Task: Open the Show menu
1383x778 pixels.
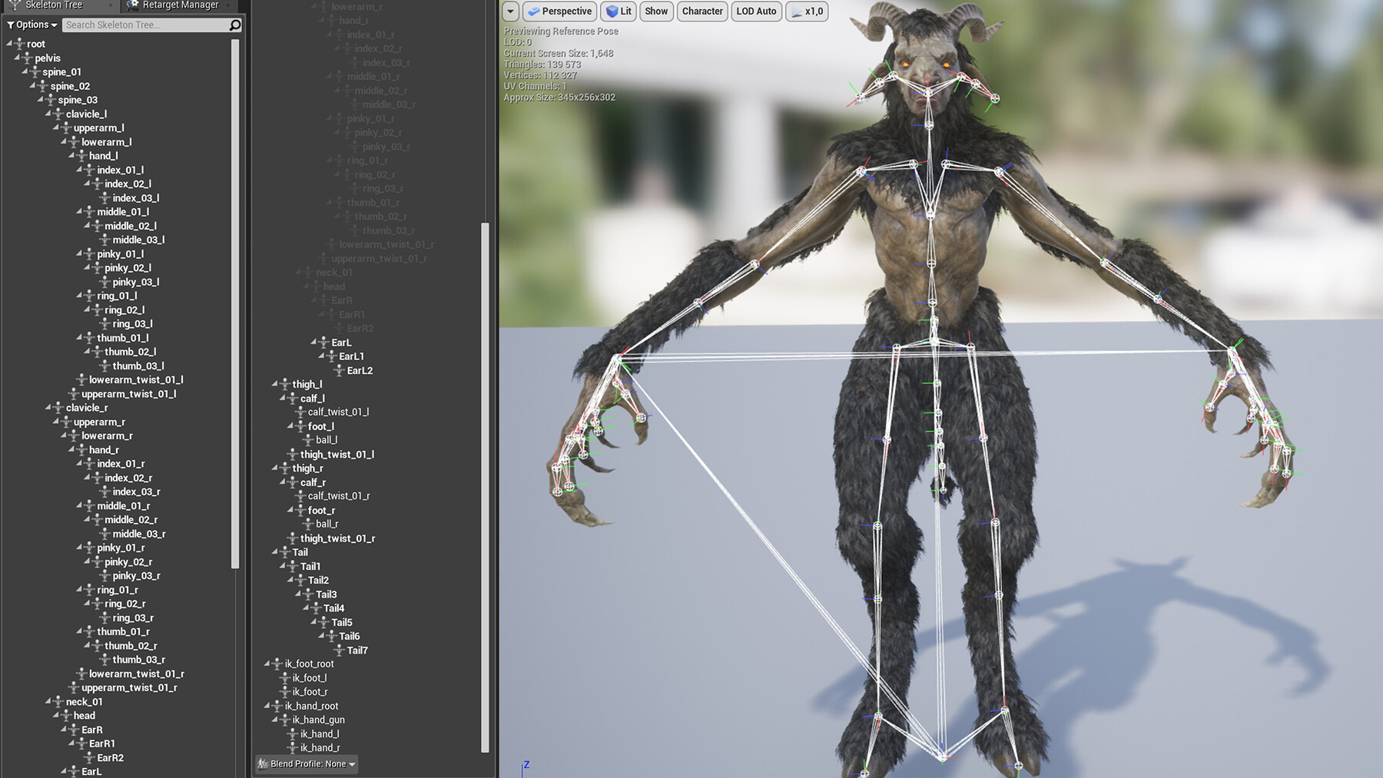Action: tap(656, 12)
